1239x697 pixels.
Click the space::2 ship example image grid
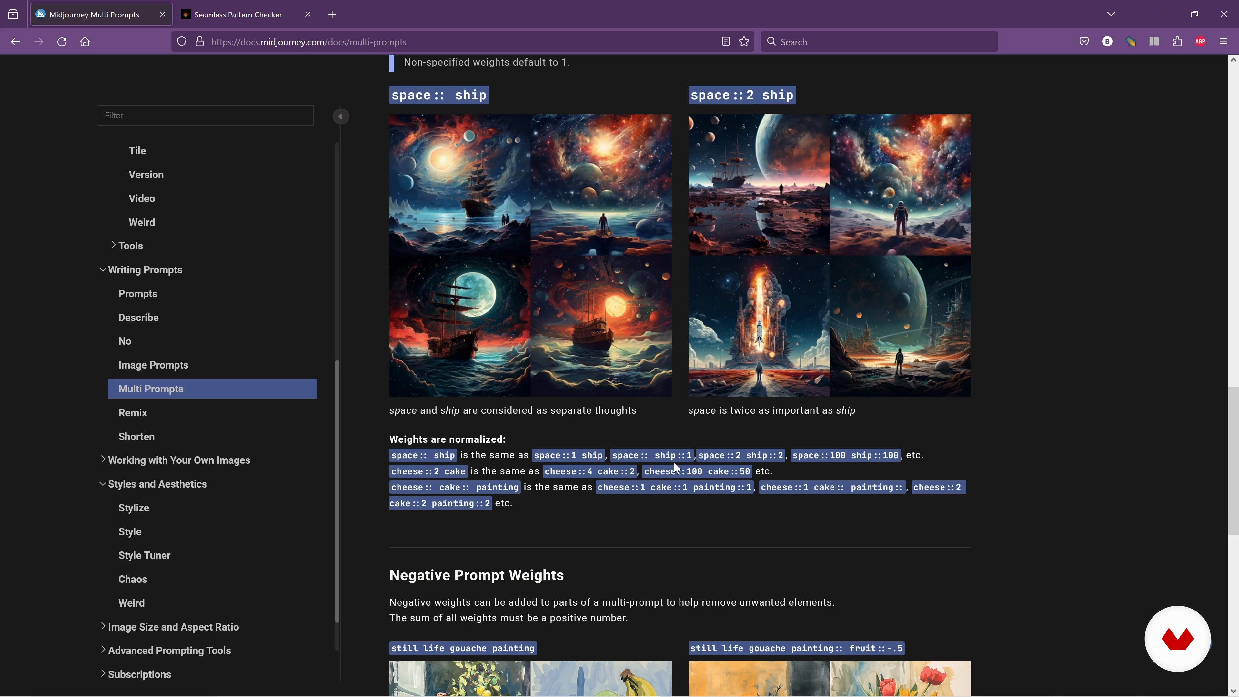coord(830,256)
